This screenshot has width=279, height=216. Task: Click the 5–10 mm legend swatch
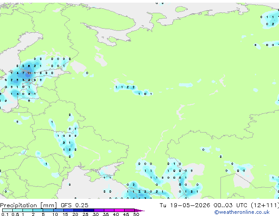point(48,210)
